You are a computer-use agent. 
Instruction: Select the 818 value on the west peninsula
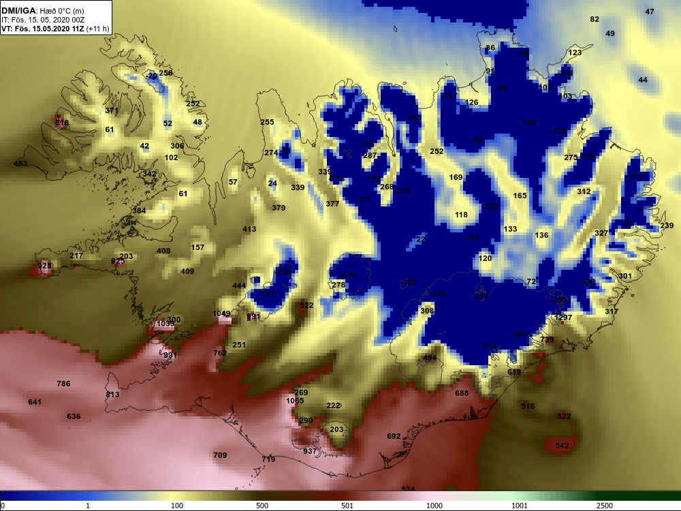click(x=62, y=123)
